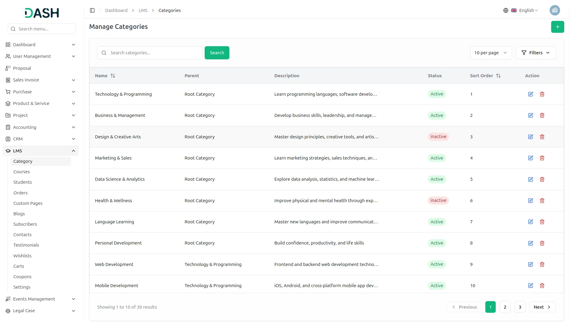Jump to page 3 of results

tap(520, 307)
